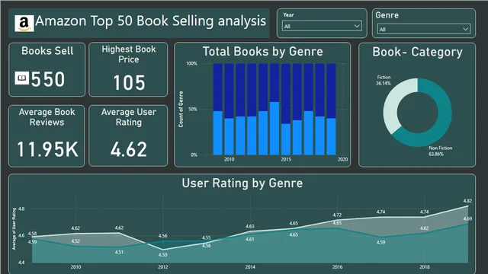Click the 4.8 tick on rating axis
The width and height of the screenshot is (488, 274).
coord(21,209)
